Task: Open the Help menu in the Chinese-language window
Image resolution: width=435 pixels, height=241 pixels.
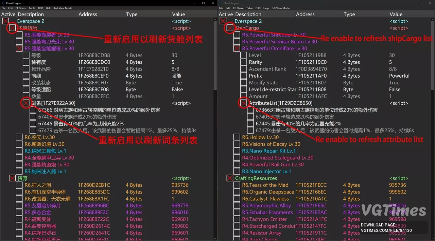Action: [x=49, y=8]
